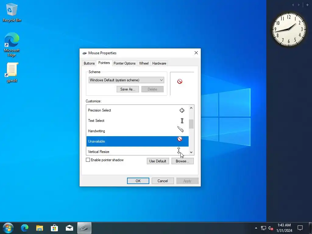Click the Delete scheme button
Screen dimensions: 312x234
pyautogui.click(x=152, y=89)
